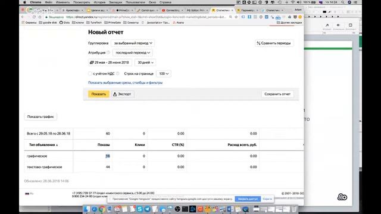Screen dimensions: 381x214
Task: Click "Скрыть" in Hangouts sharing bar
Action: tap(267, 199)
